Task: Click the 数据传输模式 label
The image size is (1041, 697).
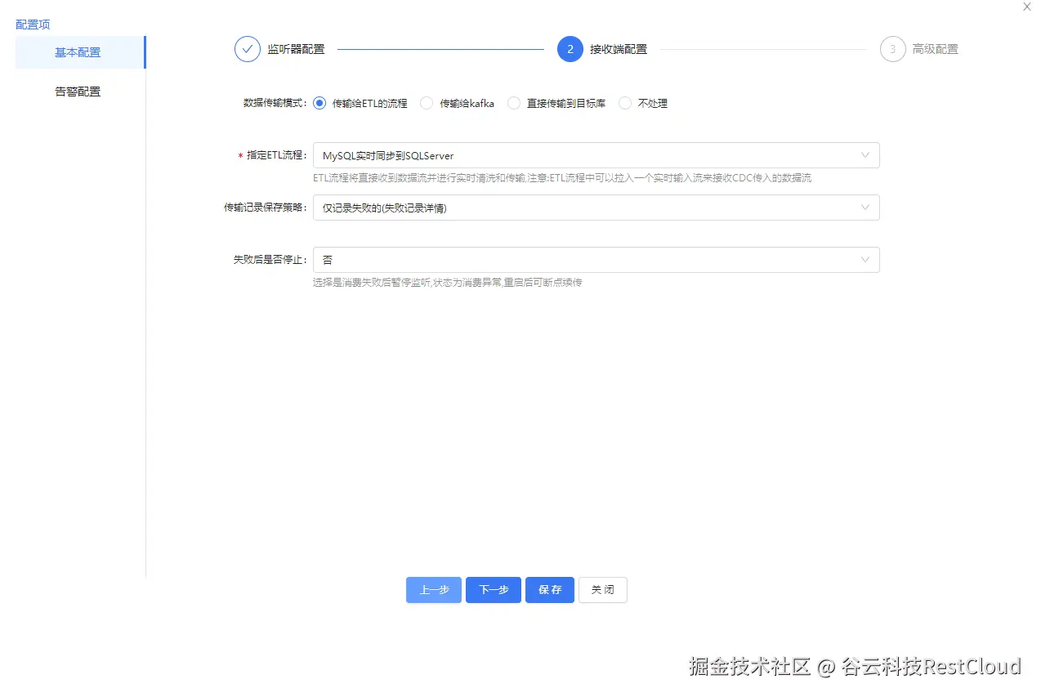Action: 275,103
